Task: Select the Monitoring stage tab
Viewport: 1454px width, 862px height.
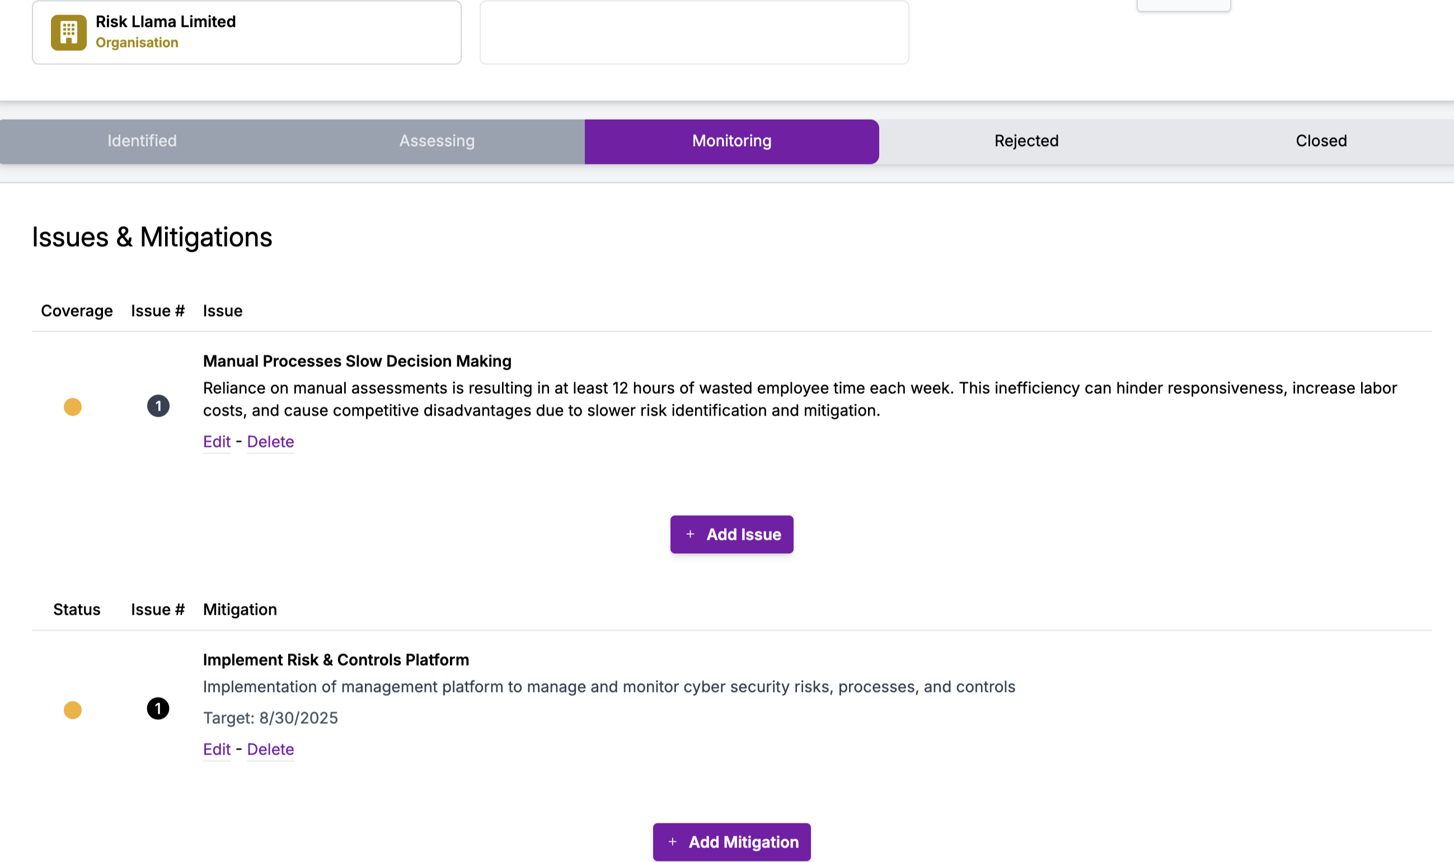Action: [x=731, y=140]
